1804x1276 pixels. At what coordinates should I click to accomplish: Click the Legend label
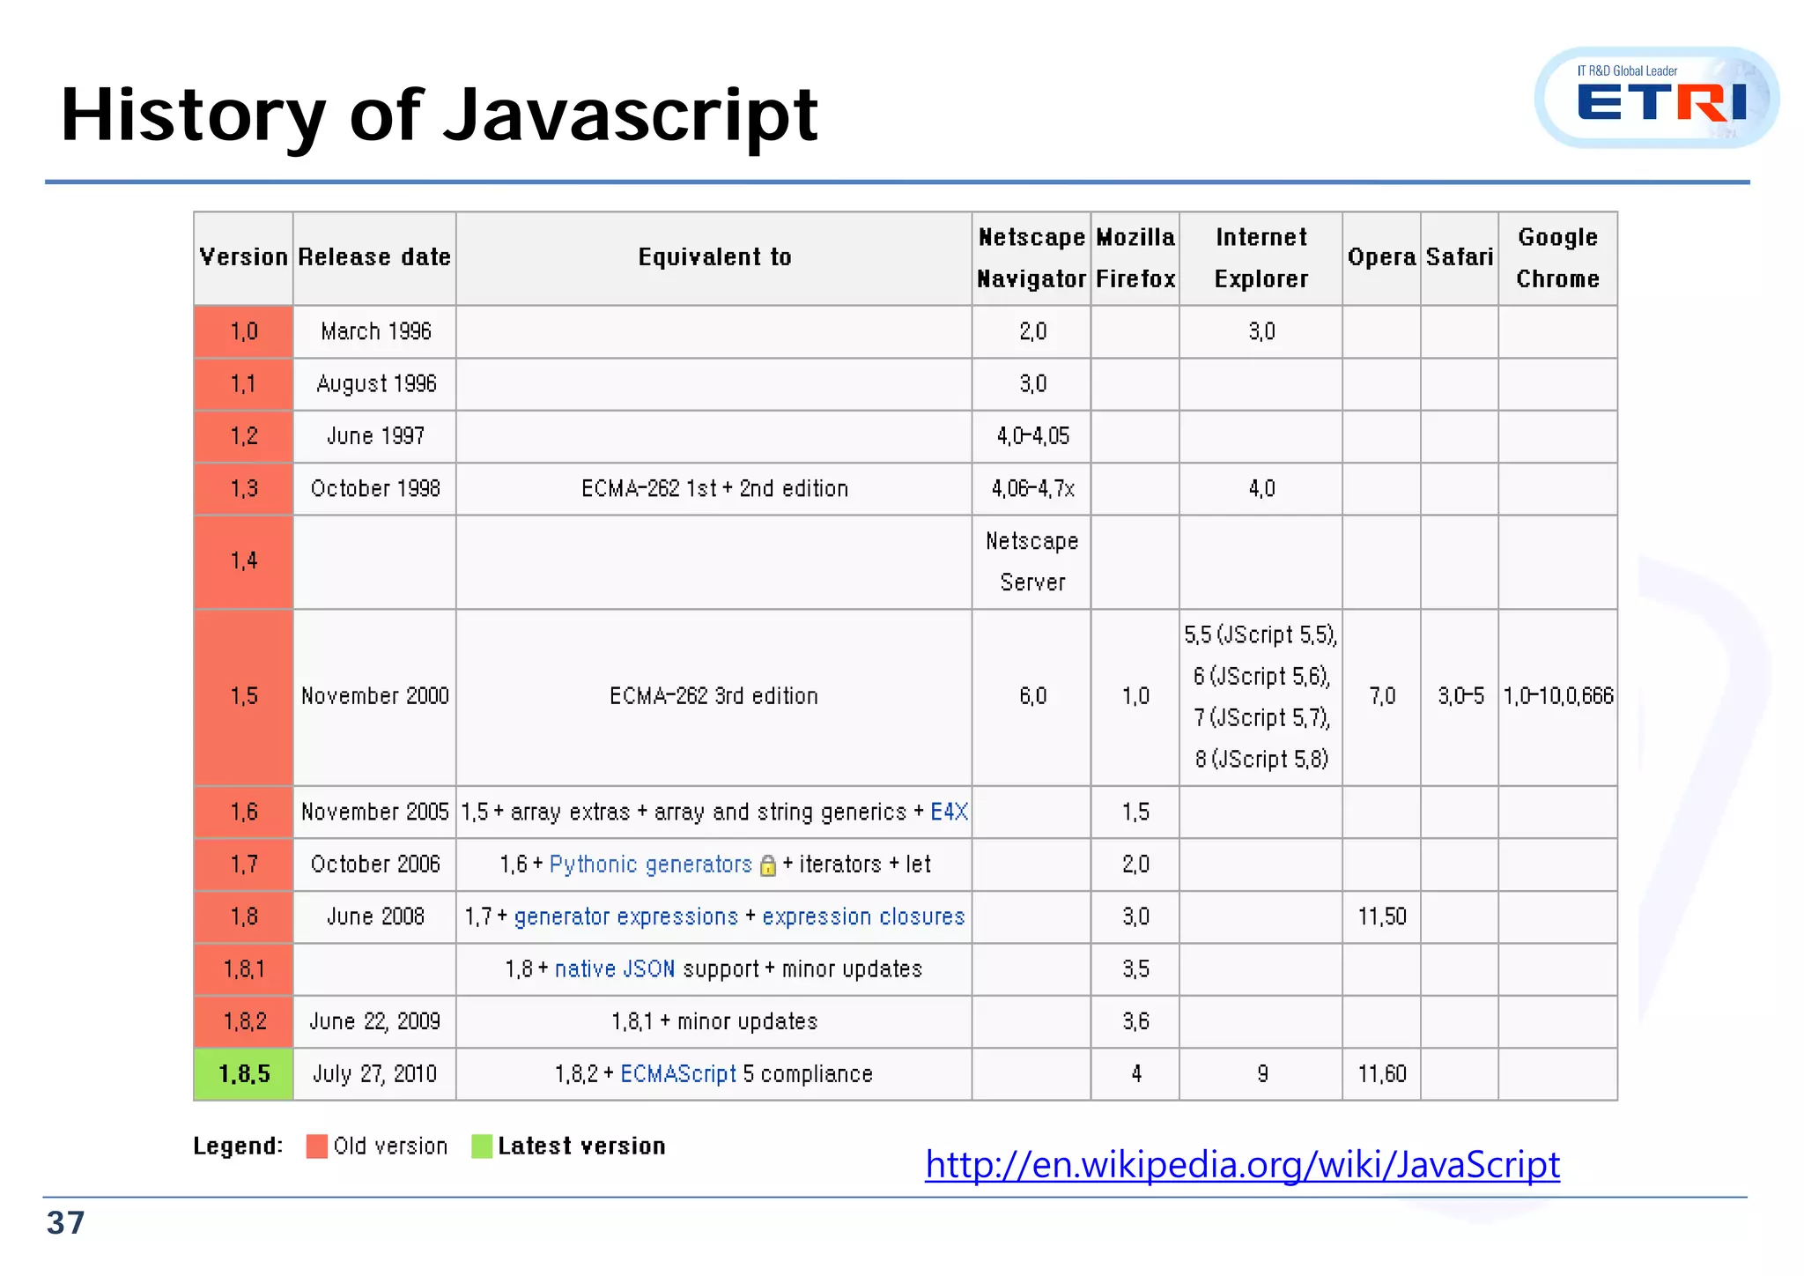[238, 1146]
